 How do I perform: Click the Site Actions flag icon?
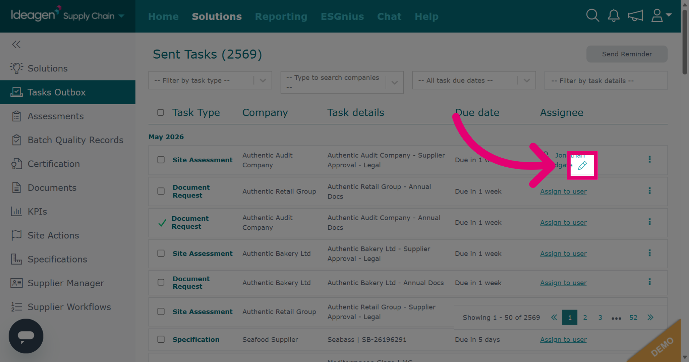pyautogui.click(x=16, y=235)
